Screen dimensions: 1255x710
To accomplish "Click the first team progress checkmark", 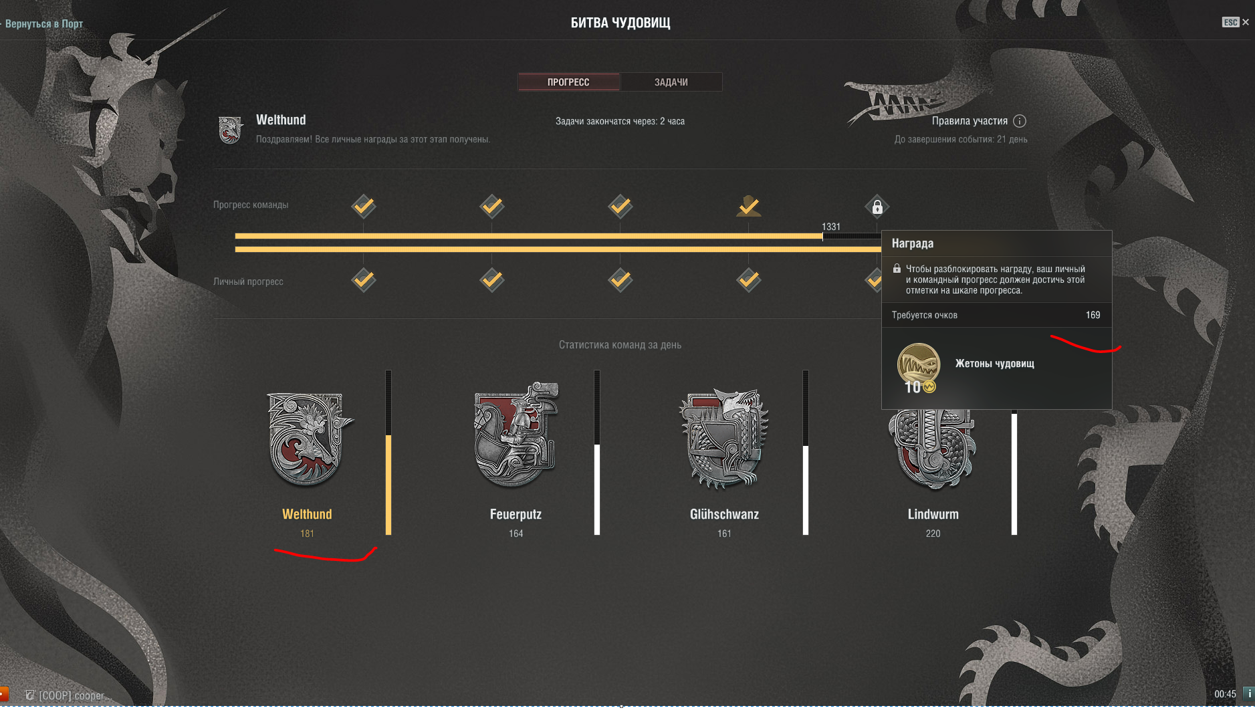I will pos(364,206).
